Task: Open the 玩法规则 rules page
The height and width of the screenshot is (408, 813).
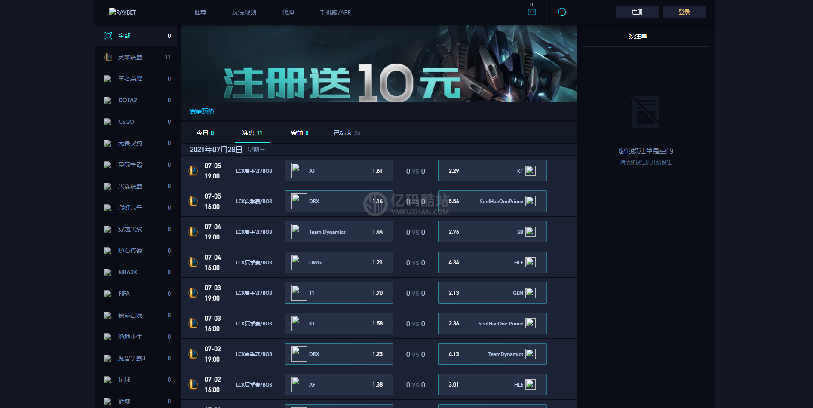Action: pyautogui.click(x=244, y=12)
